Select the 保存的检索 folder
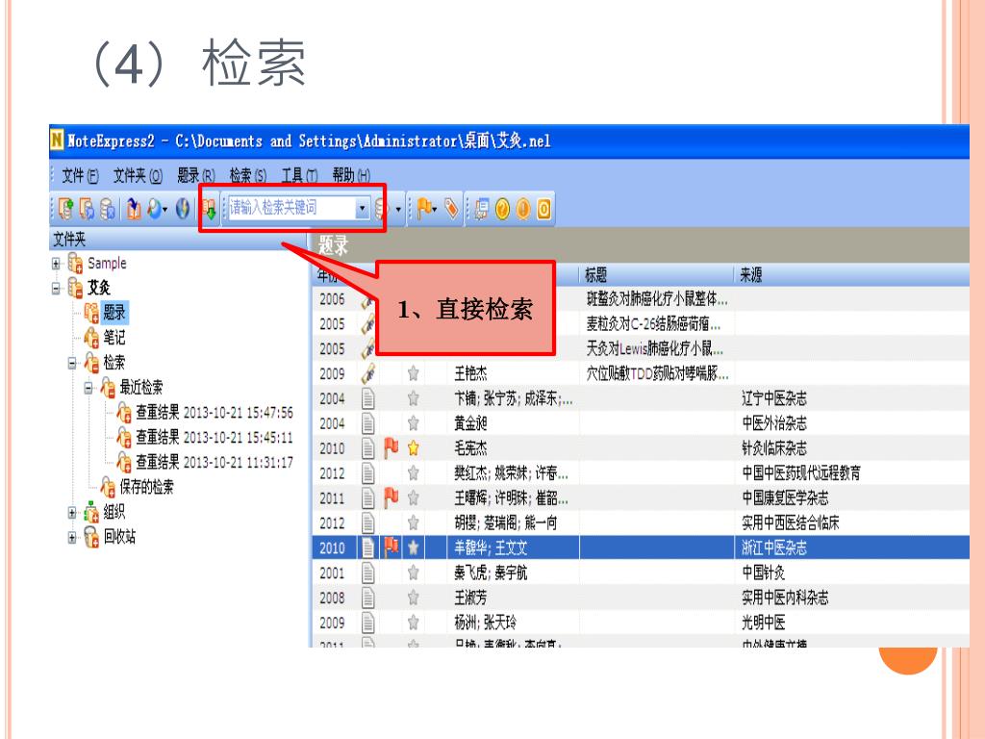985x739 pixels. pyautogui.click(x=147, y=486)
